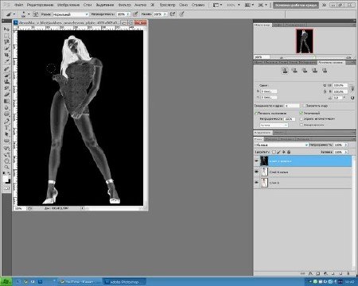Viewport: 358px width, 286px height.
Task: Click the Windows Start button
Action: [6, 282]
